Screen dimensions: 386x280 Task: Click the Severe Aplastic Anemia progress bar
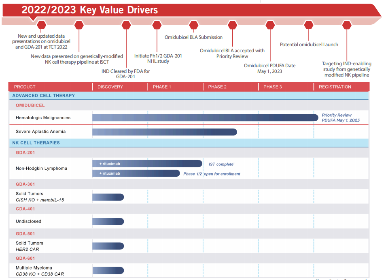[164, 132]
